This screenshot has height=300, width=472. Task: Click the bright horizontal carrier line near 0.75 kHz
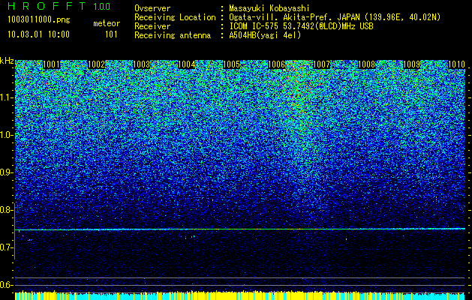pos(240,229)
